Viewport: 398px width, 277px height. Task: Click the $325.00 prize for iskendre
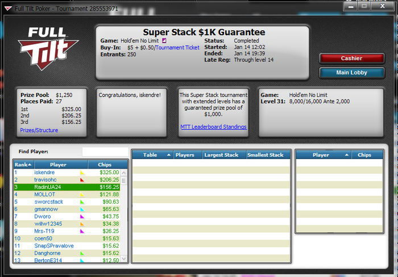pyautogui.click(x=109, y=173)
